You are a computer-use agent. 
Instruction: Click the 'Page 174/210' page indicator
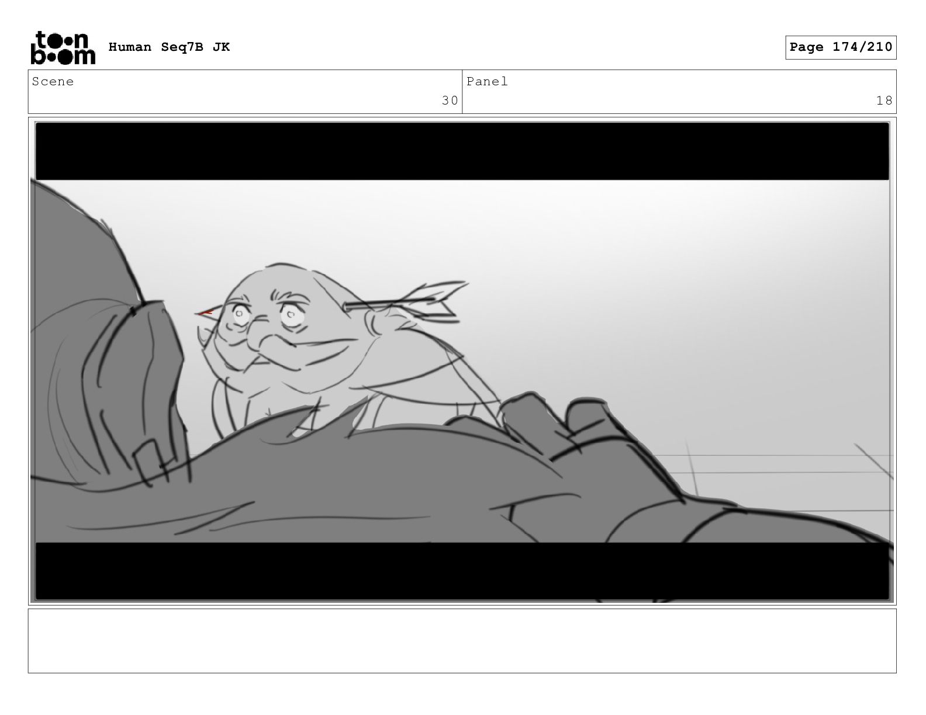click(x=841, y=47)
